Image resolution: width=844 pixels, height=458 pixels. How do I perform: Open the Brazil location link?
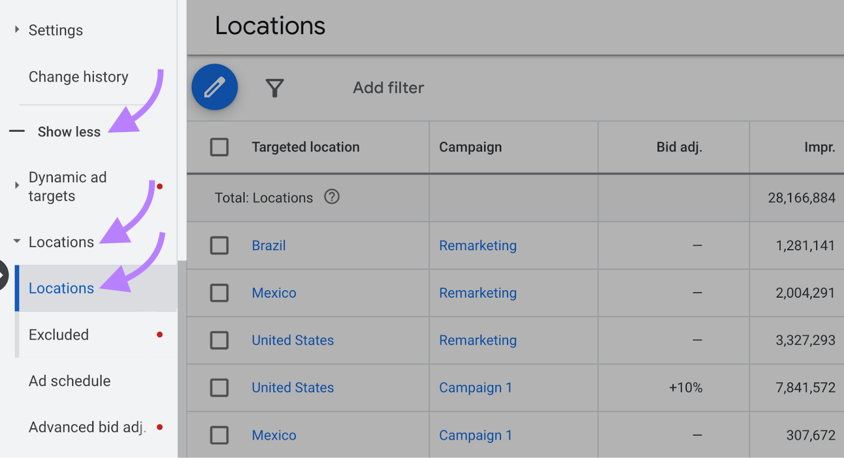(268, 245)
